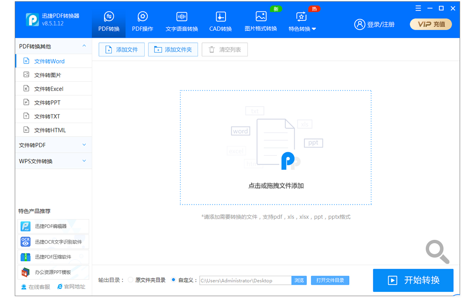Open 办公资源PPT模板 product recommendation
Image resolution: width=474 pixels, height=302 pixels.
[x=53, y=272]
